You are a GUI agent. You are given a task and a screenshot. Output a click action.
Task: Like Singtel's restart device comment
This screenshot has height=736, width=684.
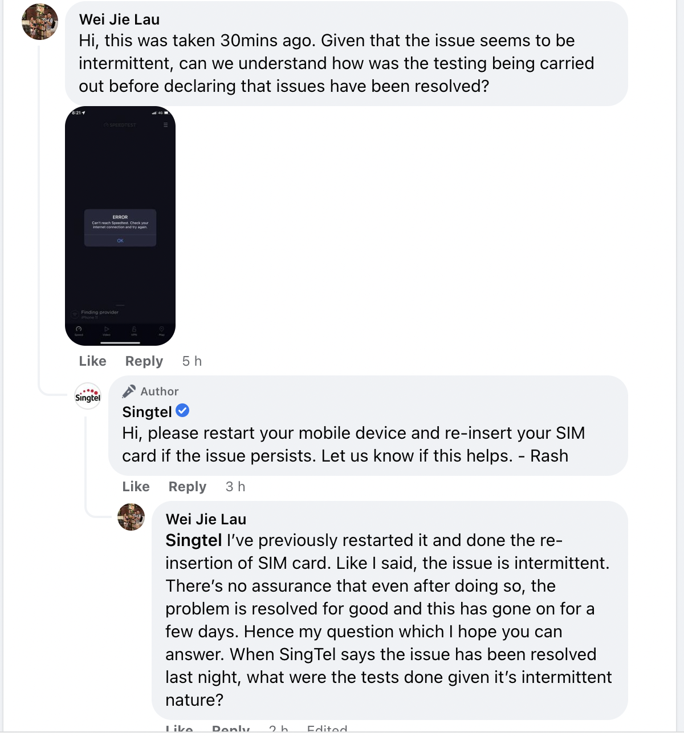coord(136,487)
